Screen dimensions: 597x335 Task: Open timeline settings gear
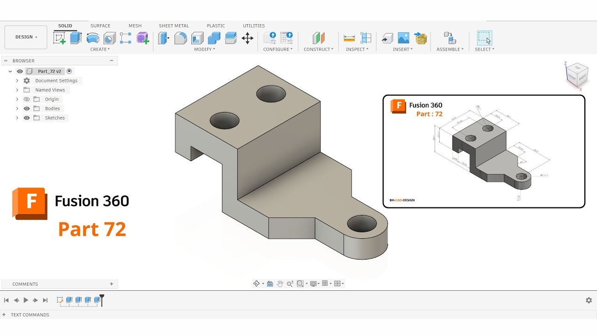tap(589, 300)
